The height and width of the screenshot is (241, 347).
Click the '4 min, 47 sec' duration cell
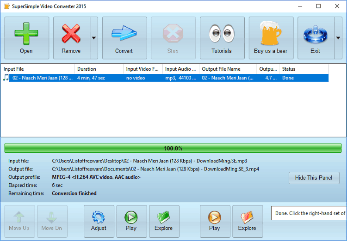point(91,78)
